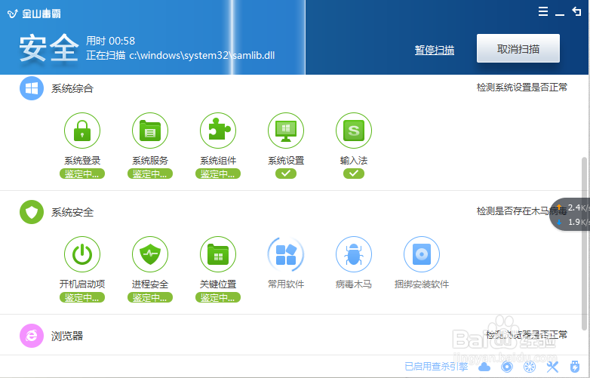Click the 系统综合 section title
This screenshot has width=590, height=378.
72,88
